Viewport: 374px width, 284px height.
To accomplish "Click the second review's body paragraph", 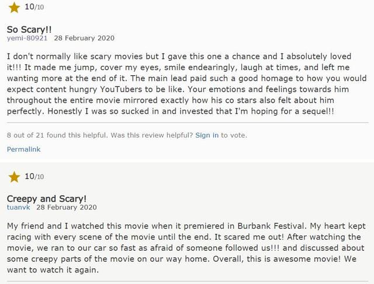I will click(x=186, y=248).
